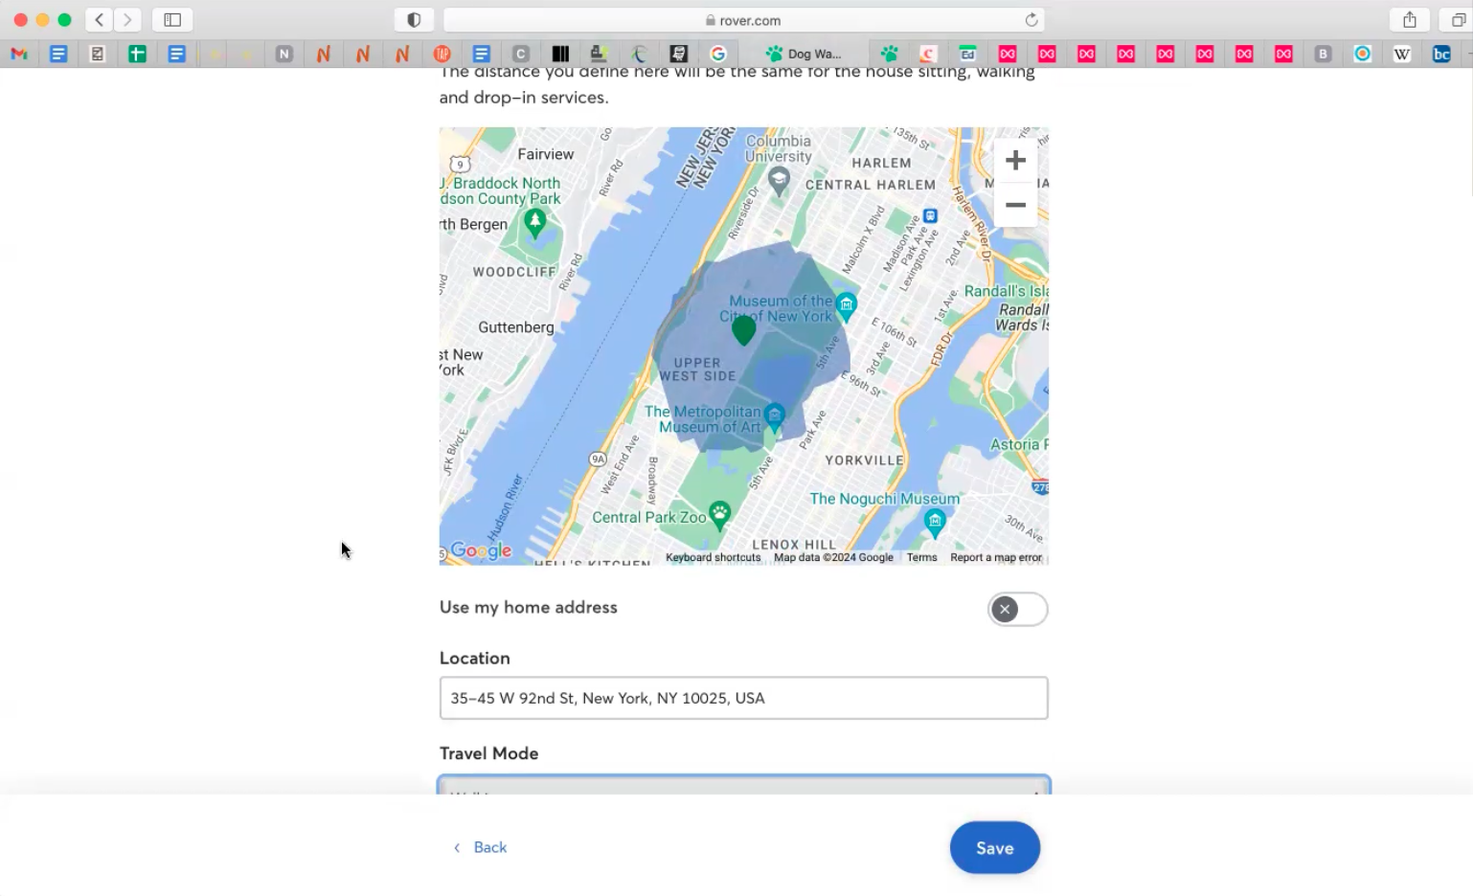Select Museum of the City of New York marker
The width and height of the screenshot is (1473, 896).
846,306
